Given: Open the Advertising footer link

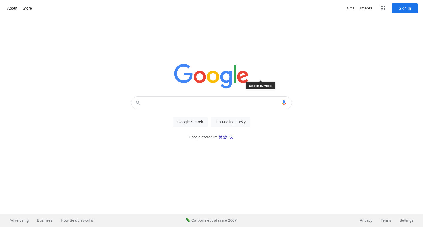Looking at the screenshot, I should pyautogui.click(x=19, y=220).
